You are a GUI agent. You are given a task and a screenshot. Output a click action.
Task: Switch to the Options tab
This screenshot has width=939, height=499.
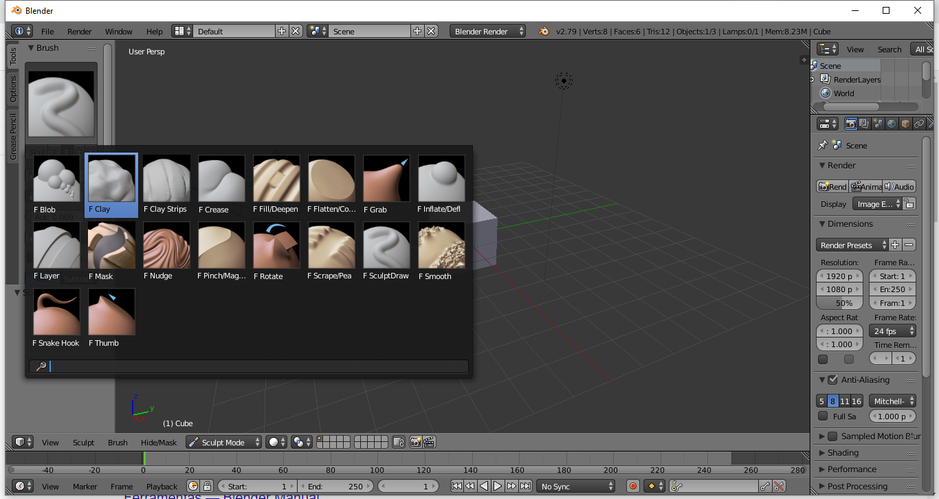pyautogui.click(x=12, y=89)
